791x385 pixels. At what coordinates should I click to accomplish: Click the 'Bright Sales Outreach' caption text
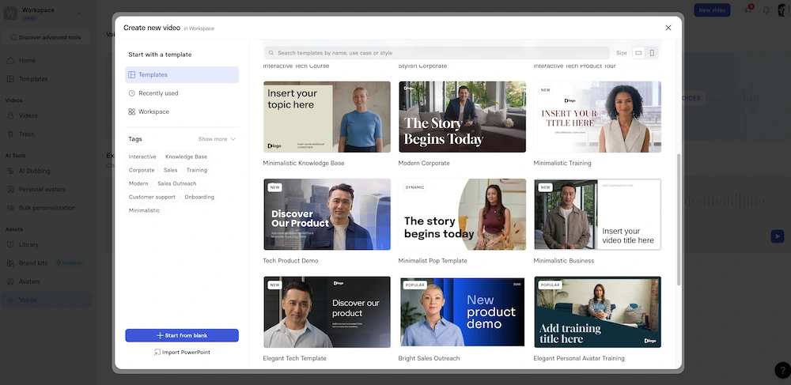[x=429, y=358]
